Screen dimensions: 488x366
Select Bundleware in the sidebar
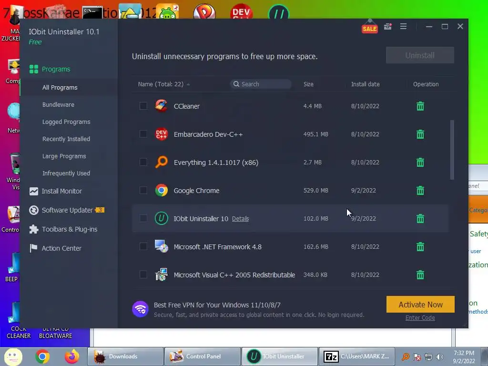point(58,104)
